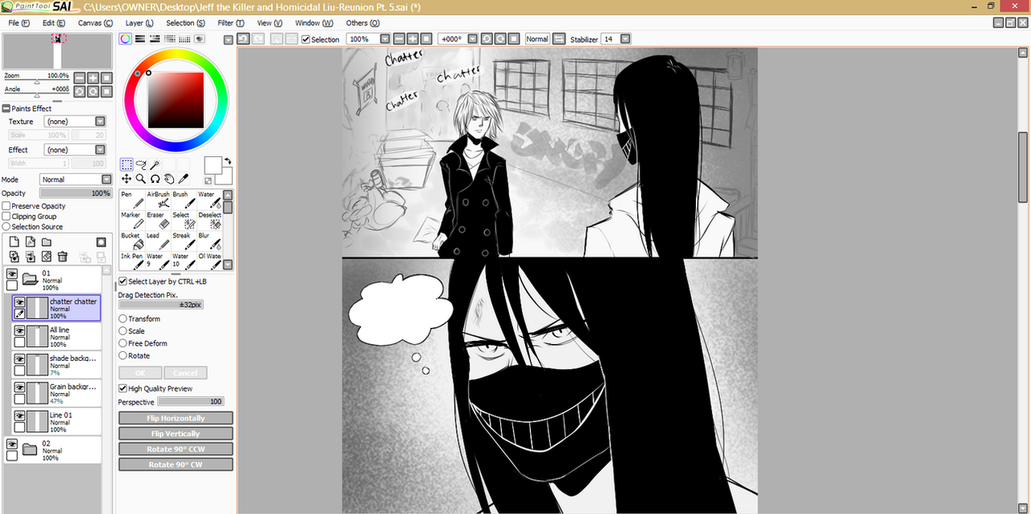Open the Stabilizer value dropdown

(x=626, y=39)
